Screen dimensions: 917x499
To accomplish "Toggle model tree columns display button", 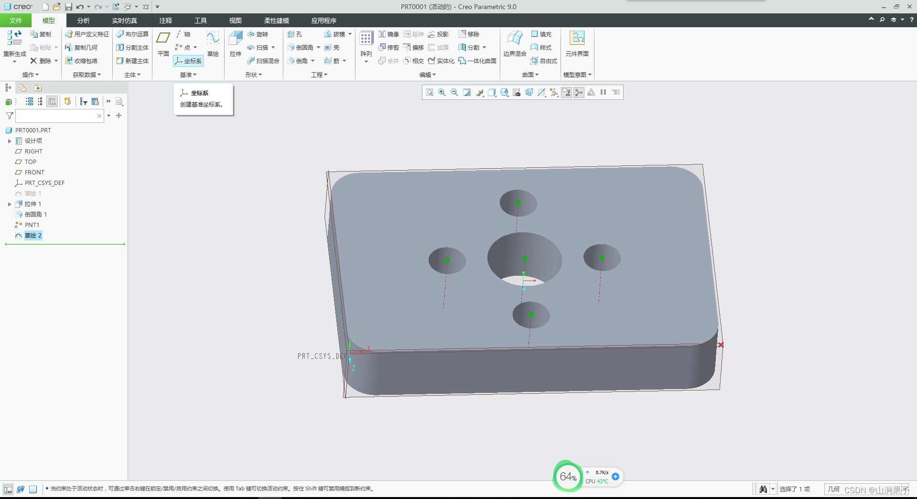I will pyautogui.click(x=52, y=101).
